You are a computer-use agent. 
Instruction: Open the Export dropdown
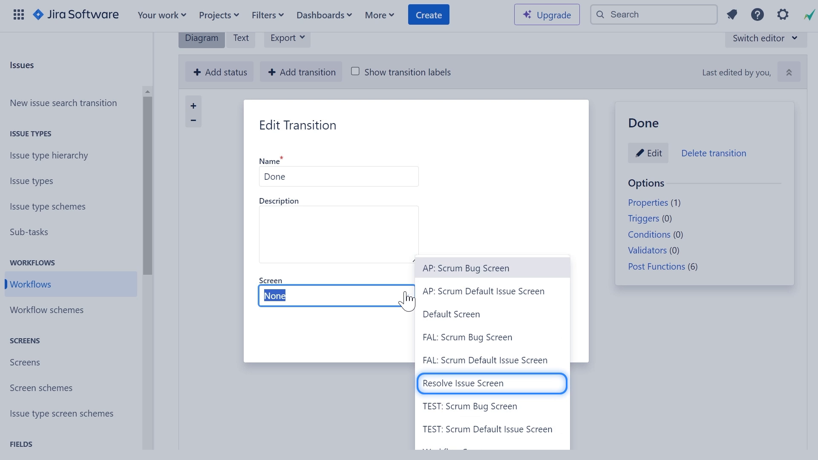tap(286, 38)
